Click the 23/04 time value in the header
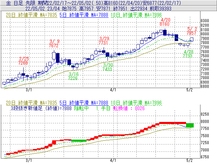 pyautogui.click(x=54, y=9)
